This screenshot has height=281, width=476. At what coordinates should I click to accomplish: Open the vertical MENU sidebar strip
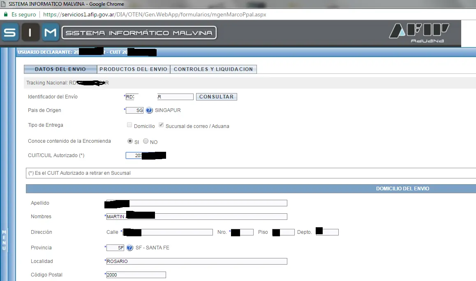pos(4,240)
